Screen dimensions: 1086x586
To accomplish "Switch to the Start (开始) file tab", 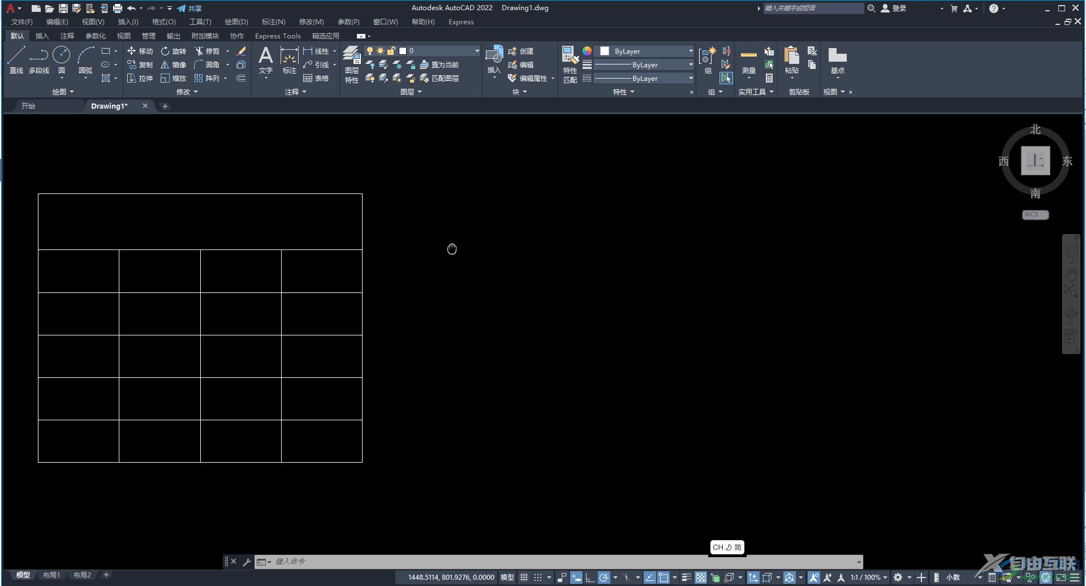I will pos(28,106).
